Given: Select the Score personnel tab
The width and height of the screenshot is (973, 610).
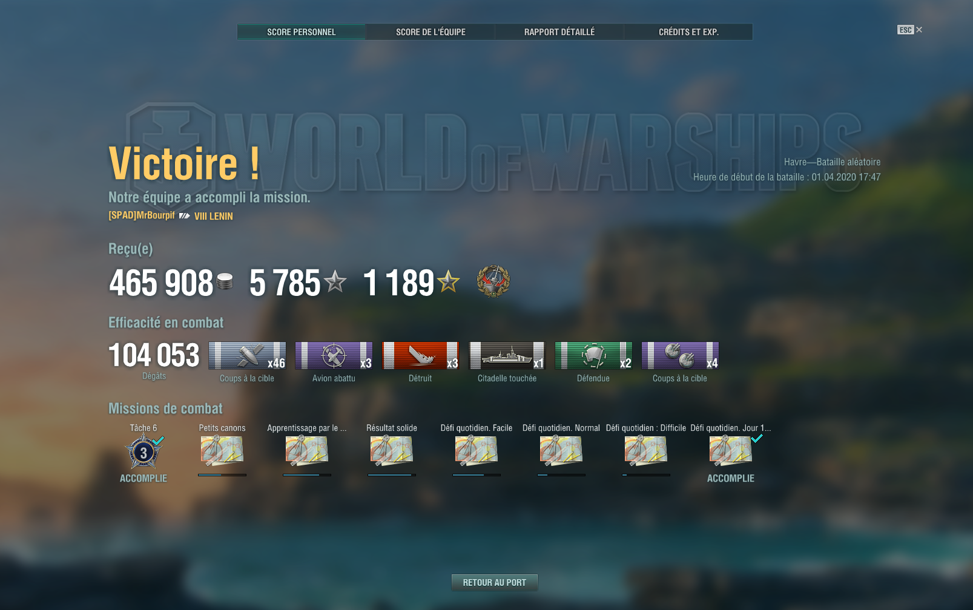Looking at the screenshot, I should point(302,32).
